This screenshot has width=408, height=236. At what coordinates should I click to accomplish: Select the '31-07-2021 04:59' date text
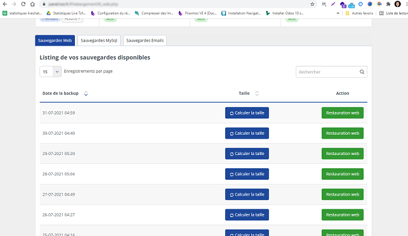click(58, 113)
